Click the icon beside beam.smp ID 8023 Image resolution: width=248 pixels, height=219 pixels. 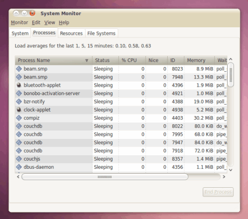(x=19, y=69)
